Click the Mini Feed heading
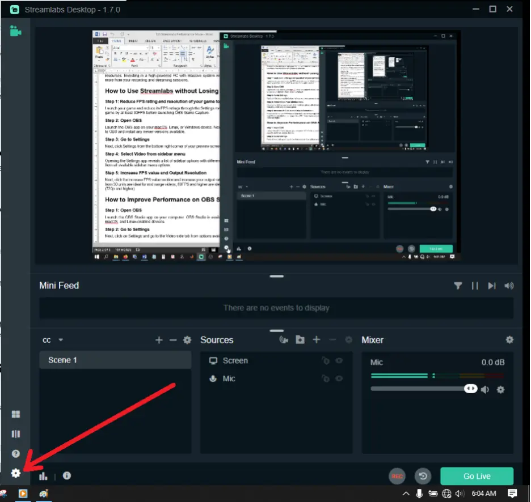This screenshot has width=531, height=502. pyautogui.click(x=59, y=286)
